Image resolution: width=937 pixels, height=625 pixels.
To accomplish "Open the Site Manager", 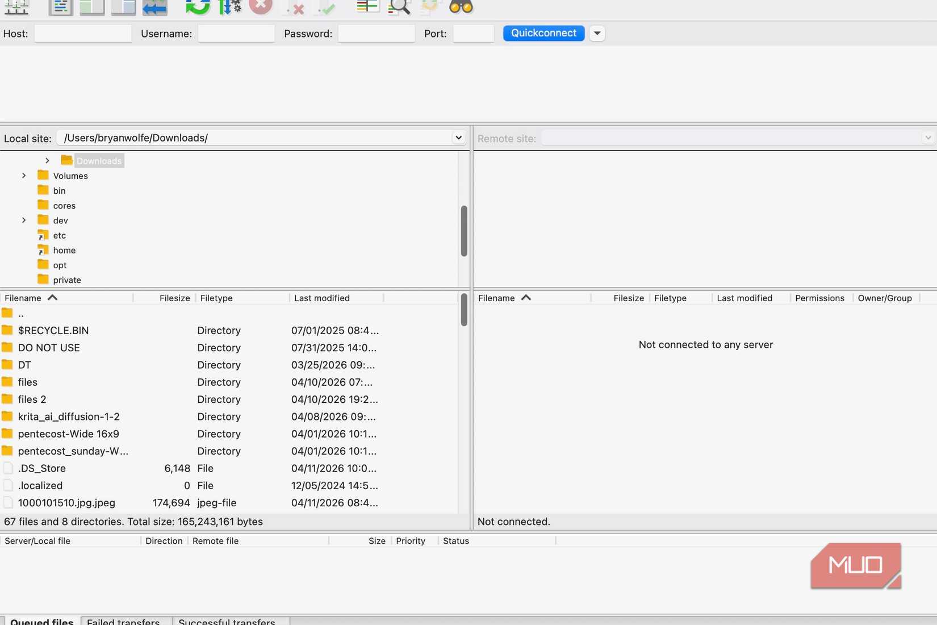I will coord(16,8).
